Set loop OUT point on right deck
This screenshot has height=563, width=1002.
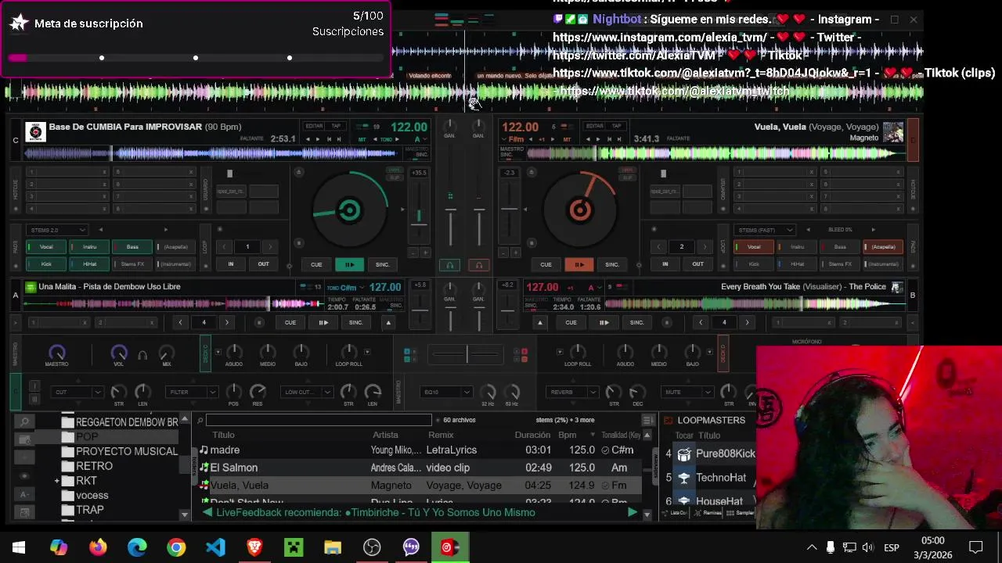point(697,264)
